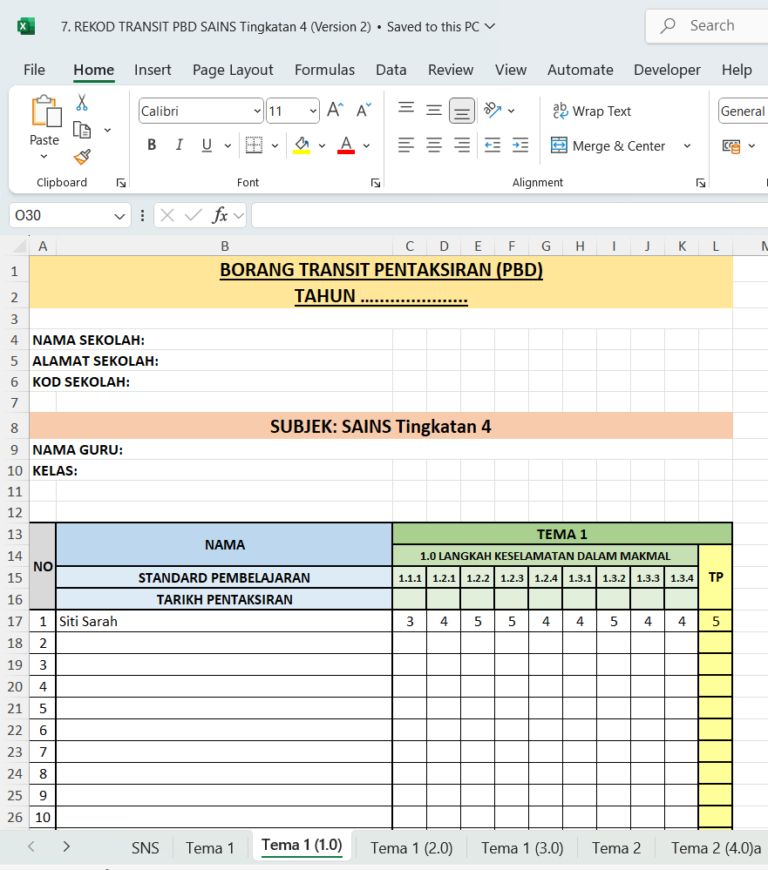The image size is (768, 870).
Task: Open the Formulas ribbon tab
Action: pyautogui.click(x=324, y=70)
